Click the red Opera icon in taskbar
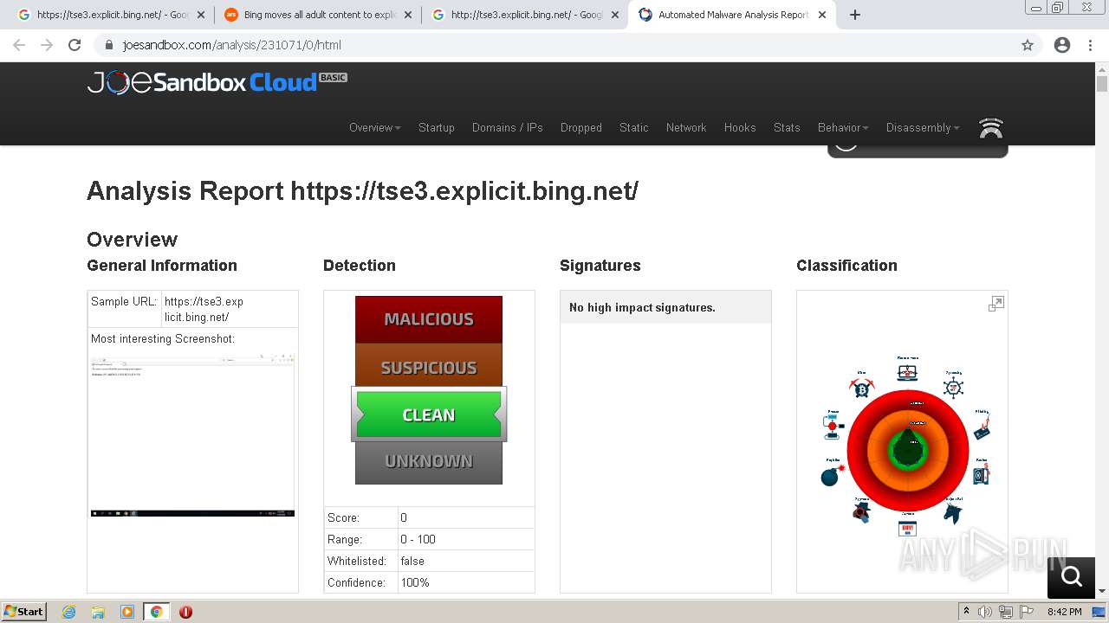The image size is (1109, 623). click(185, 612)
